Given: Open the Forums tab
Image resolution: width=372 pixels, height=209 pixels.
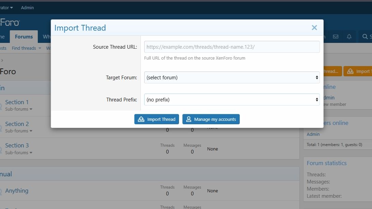Looking at the screenshot, I should coord(24,37).
